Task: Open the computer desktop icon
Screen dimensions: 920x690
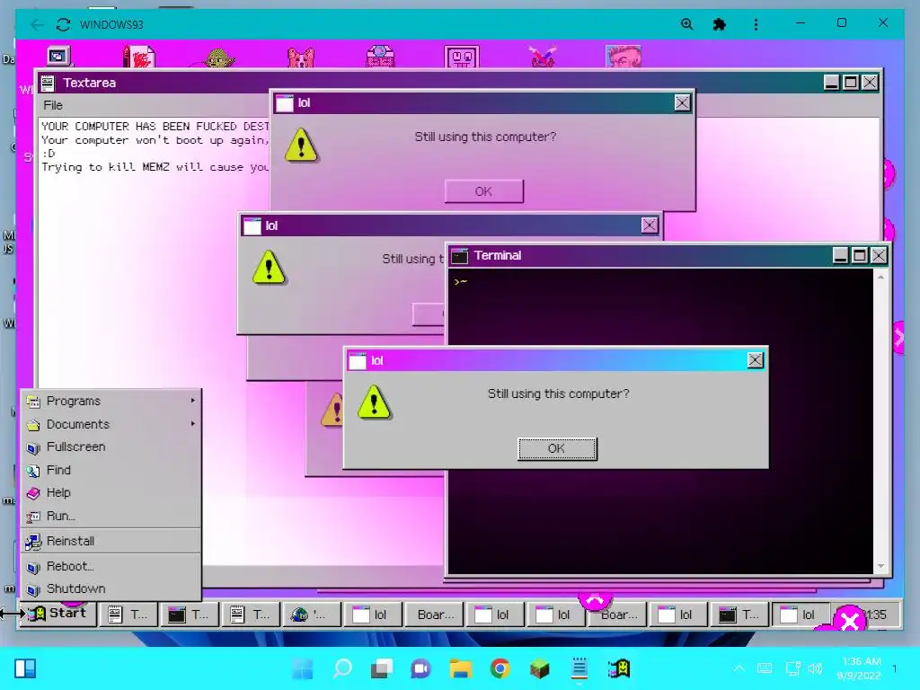Action: [58, 57]
